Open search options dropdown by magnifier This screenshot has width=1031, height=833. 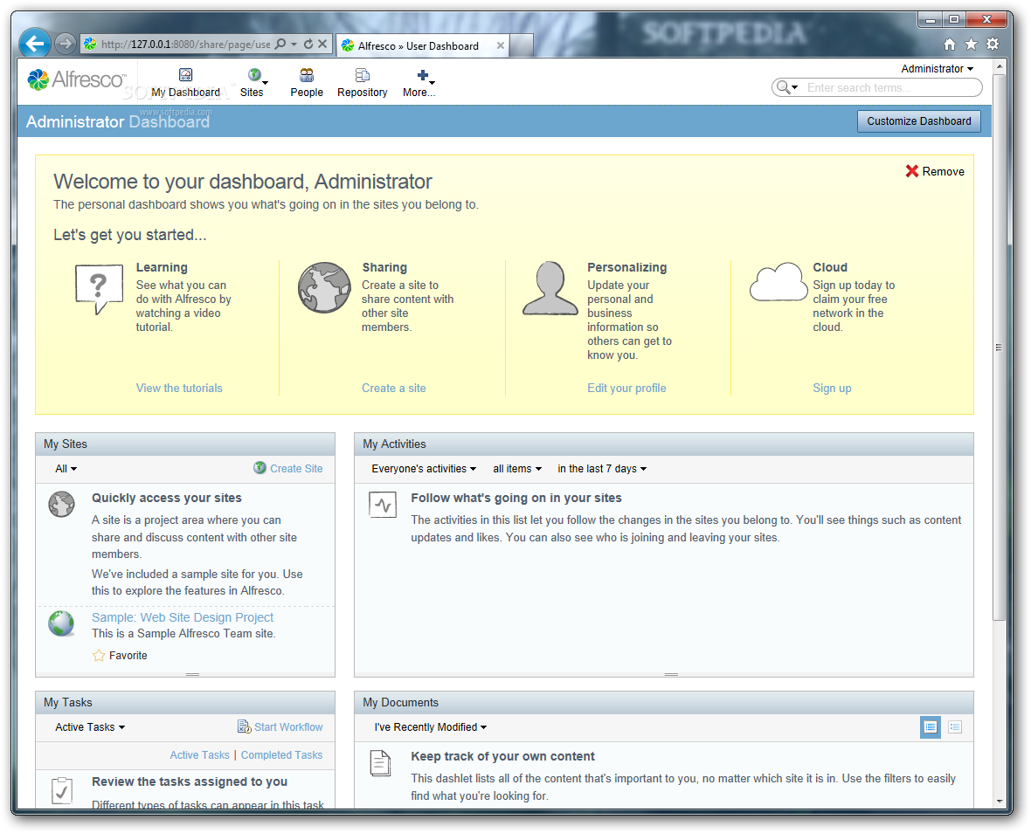[x=787, y=87]
